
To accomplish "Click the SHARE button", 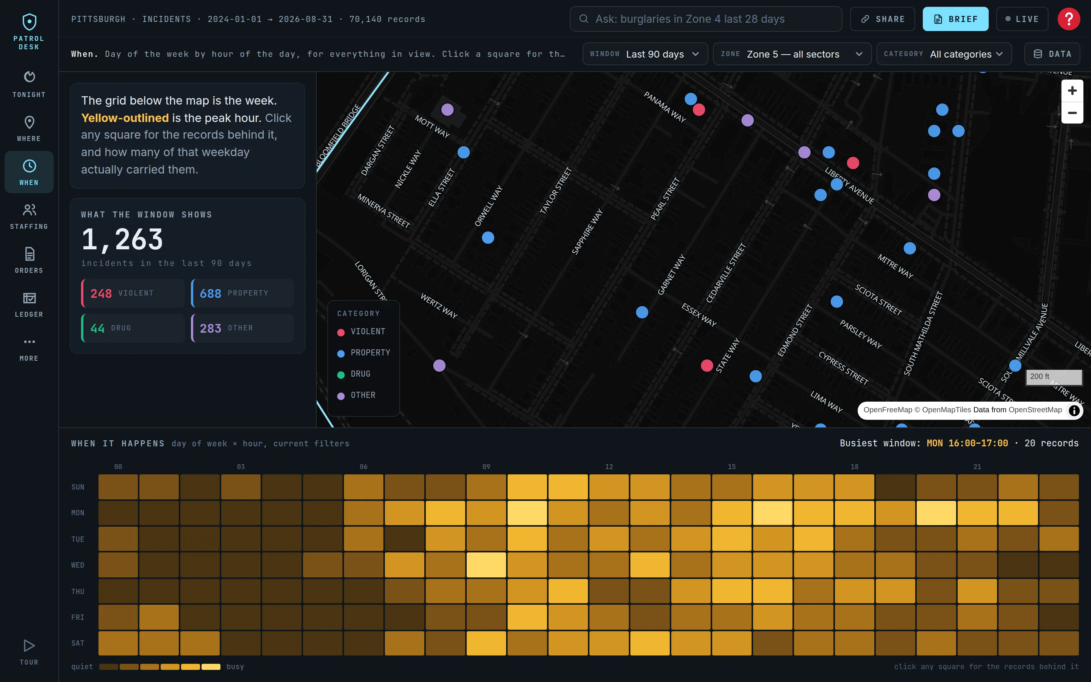I will click(882, 19).
